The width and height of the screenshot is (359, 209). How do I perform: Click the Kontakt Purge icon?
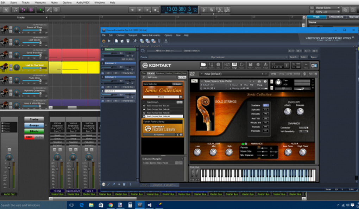click(x=265, y=65)
